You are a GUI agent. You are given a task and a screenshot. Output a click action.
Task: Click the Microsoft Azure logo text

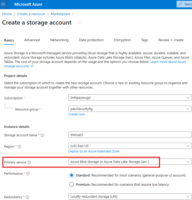(28, 4)
